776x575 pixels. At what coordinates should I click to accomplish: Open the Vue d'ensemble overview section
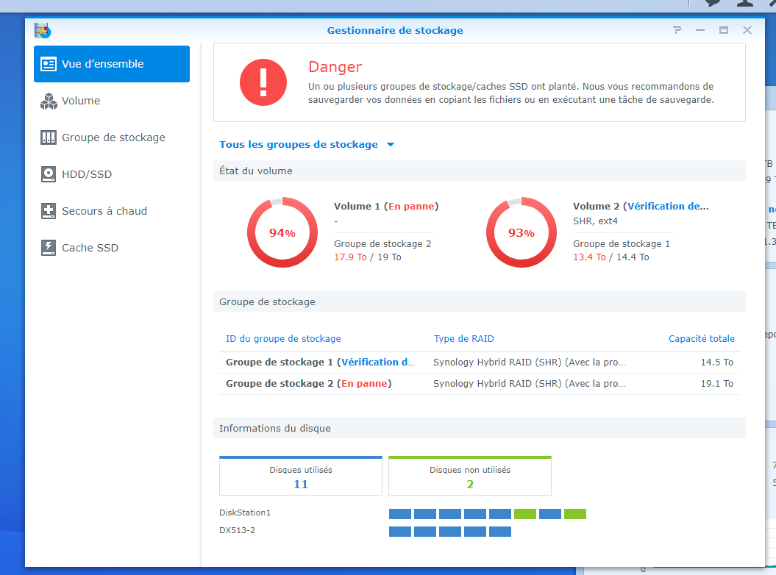(x=112, y=64)
